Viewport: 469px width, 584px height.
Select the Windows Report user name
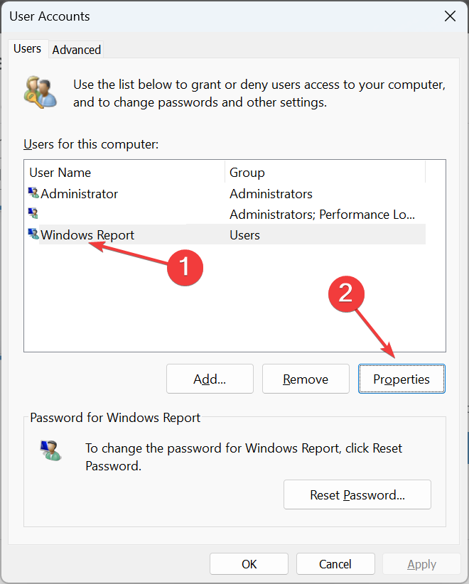pos(87,235)
